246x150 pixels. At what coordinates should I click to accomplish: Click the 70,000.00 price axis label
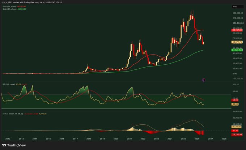click(x=238, y=38)
